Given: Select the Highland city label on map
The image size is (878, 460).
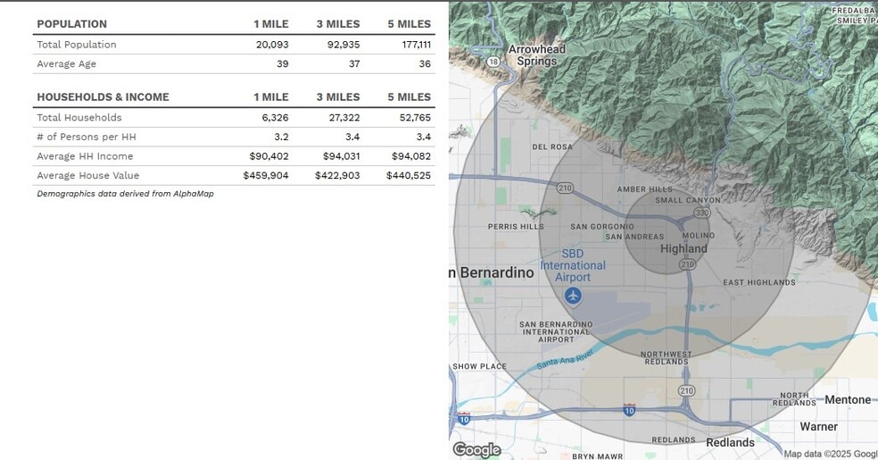Looking at the screenshot, I should pos(683,249).
